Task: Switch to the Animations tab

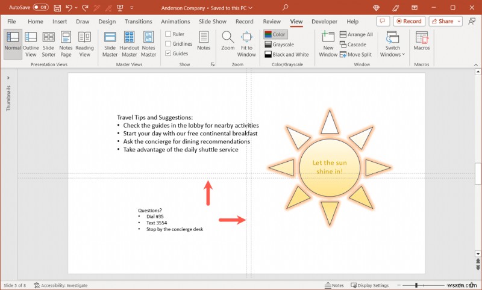Action: point(175,22)
